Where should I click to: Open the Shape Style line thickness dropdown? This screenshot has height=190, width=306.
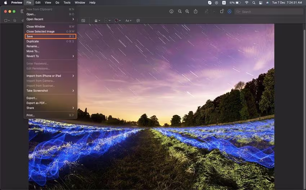pyautogui.click(x=97, y=21)
